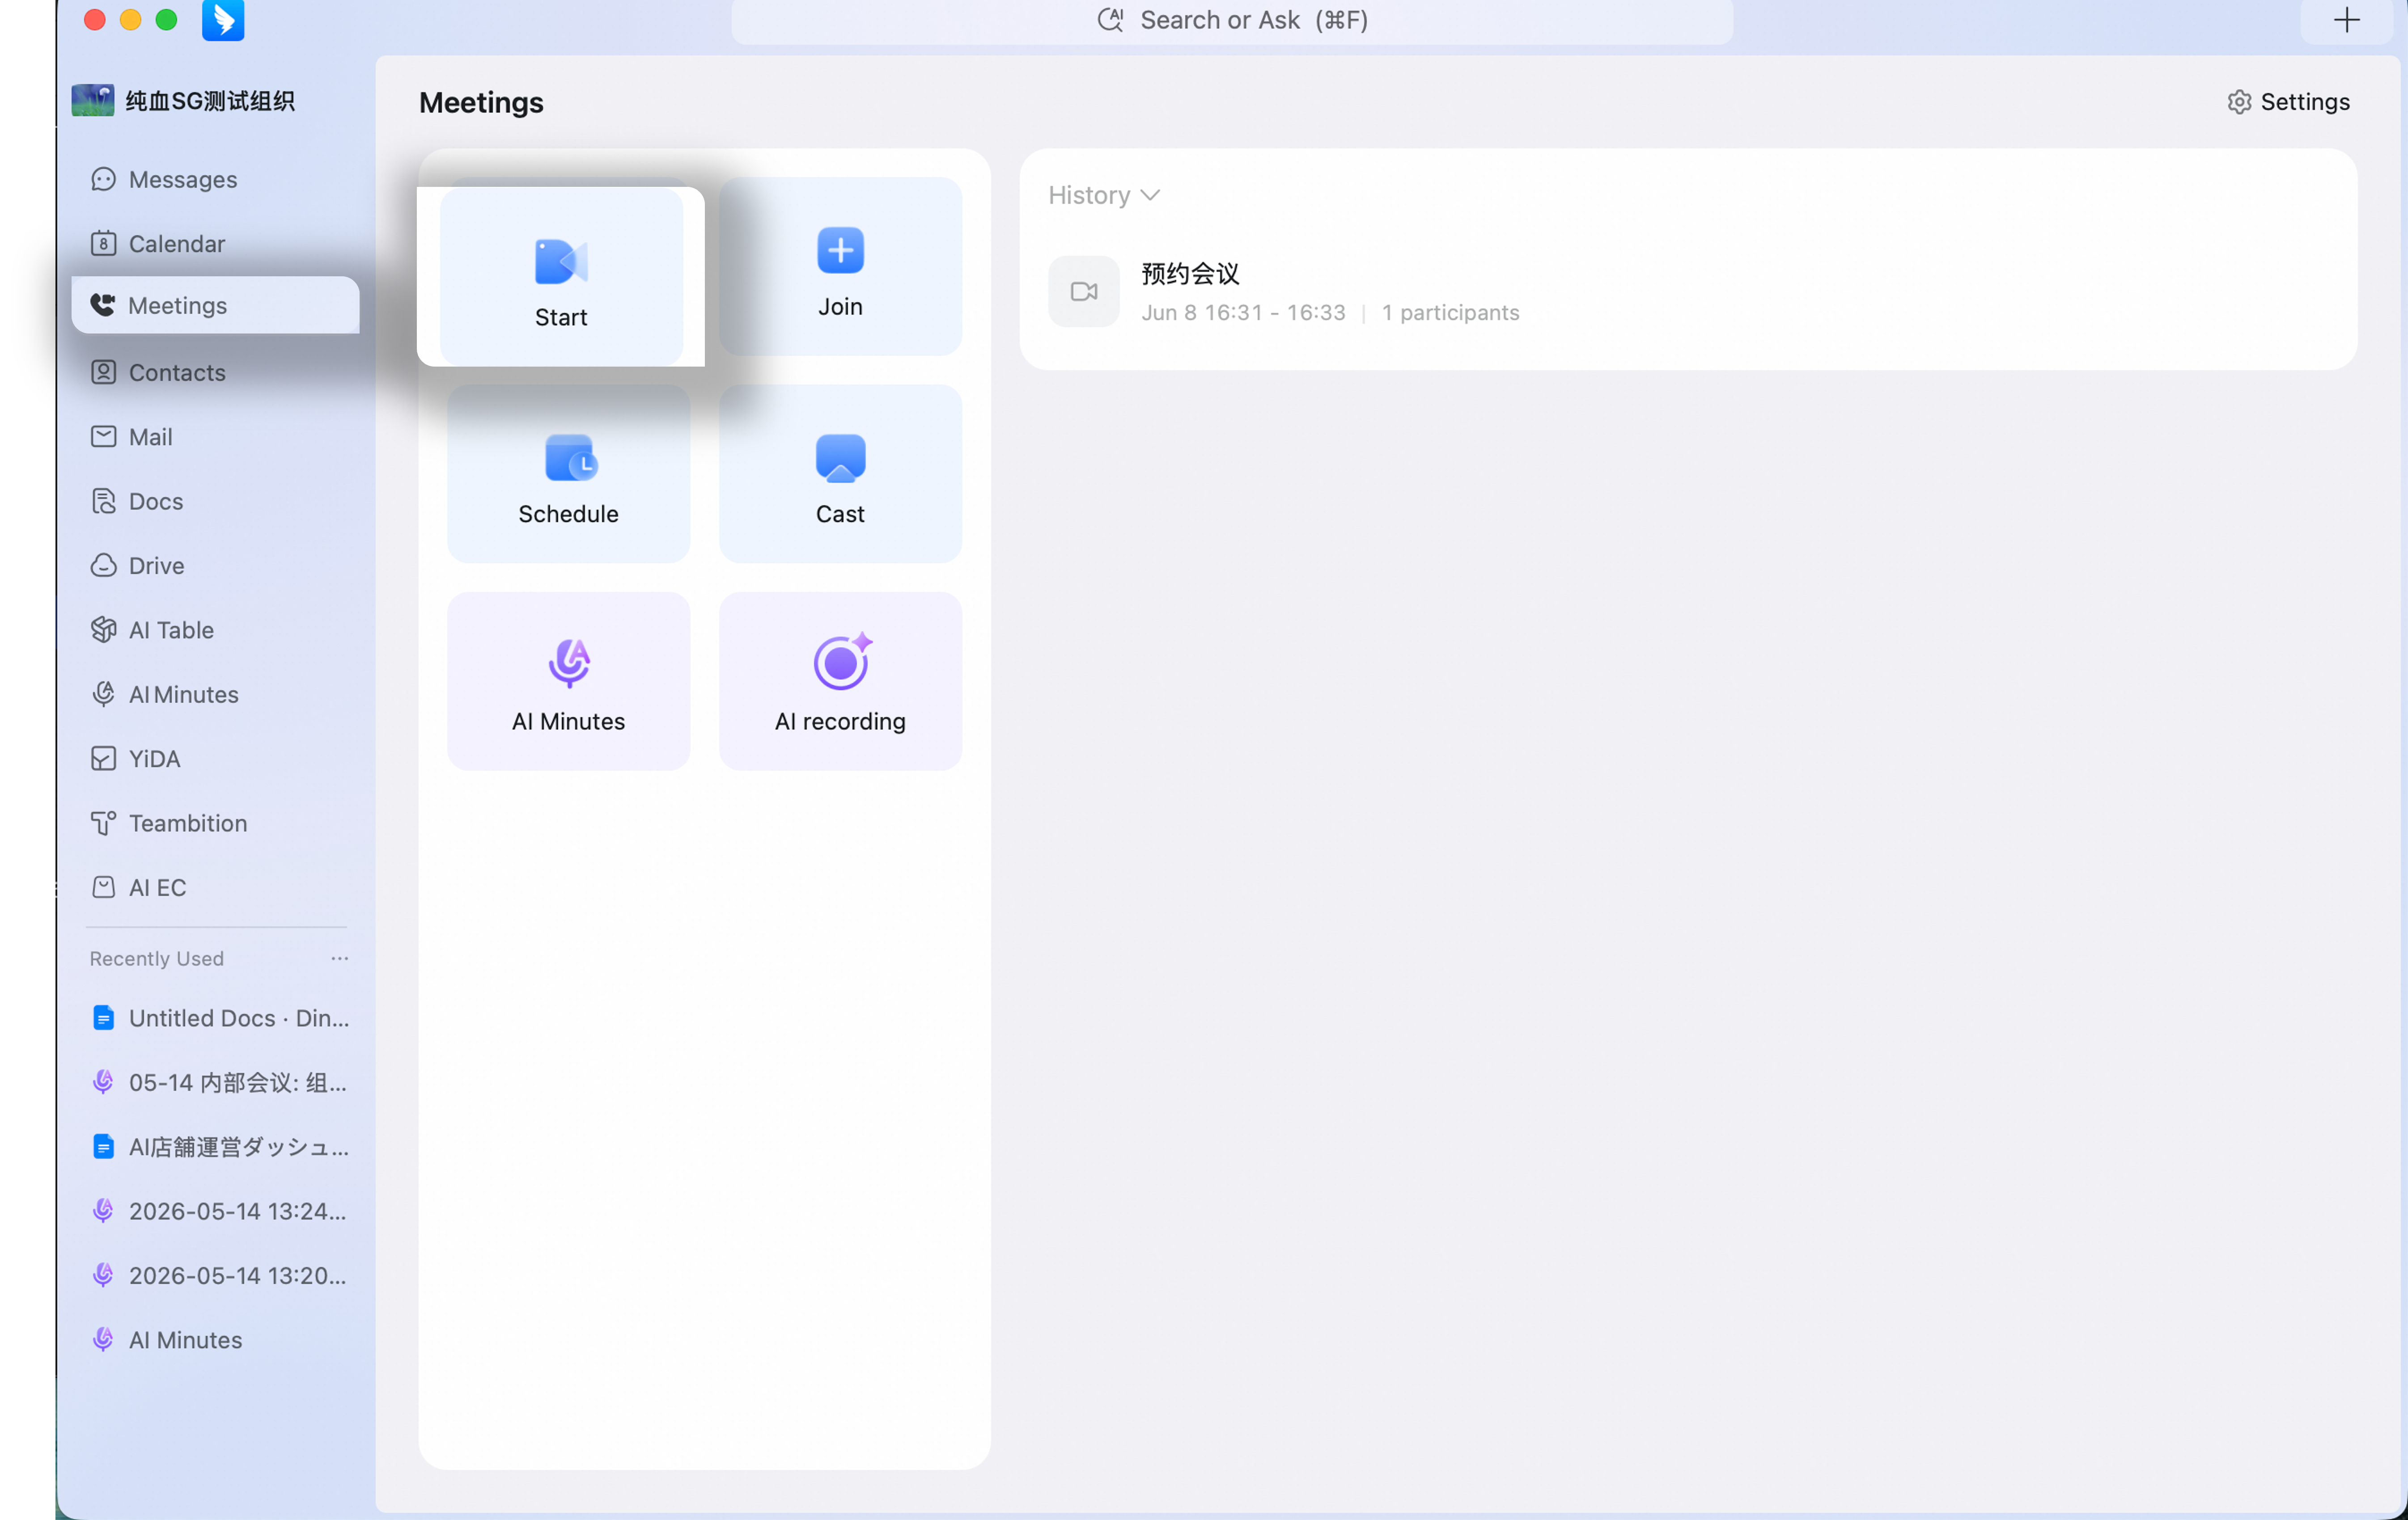Open Drive from the sidebar

(x=216, y=566)
